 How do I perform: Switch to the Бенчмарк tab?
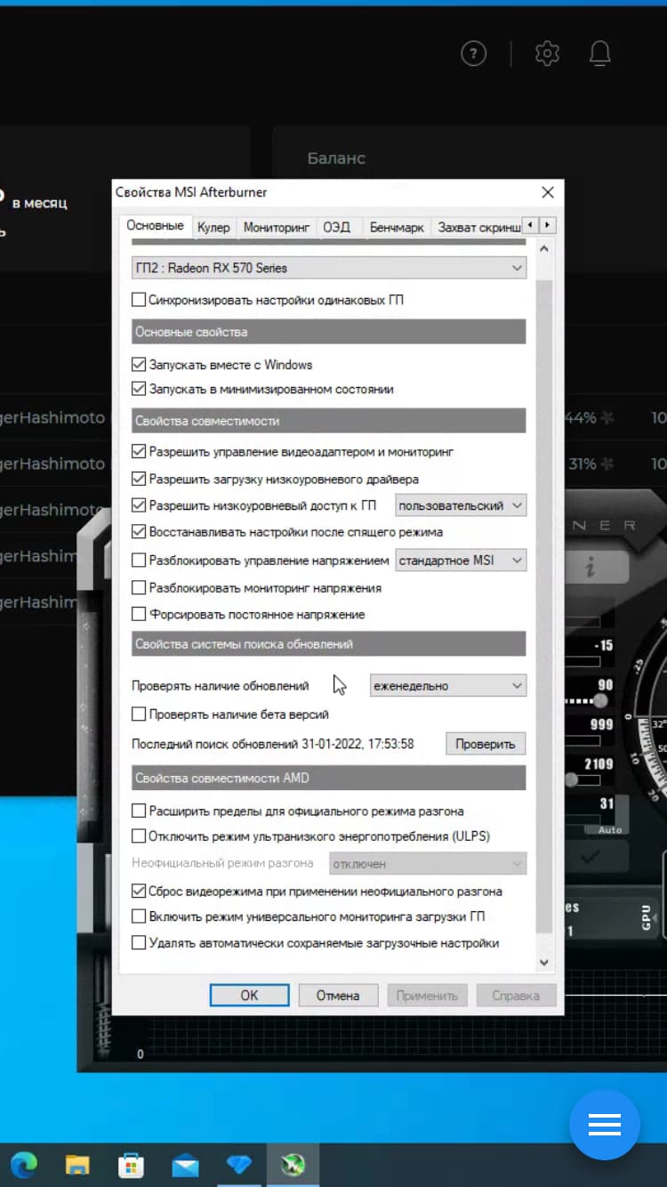pos(397,228)
